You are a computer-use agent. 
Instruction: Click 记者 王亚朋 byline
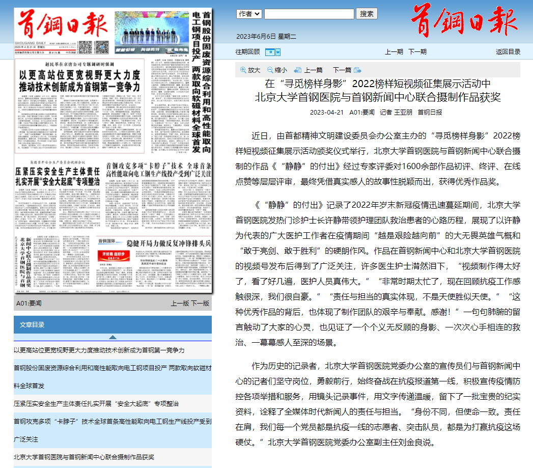[396, 112]
